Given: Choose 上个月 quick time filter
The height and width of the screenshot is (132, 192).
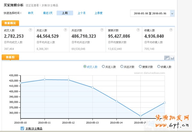Looking at the screenshot, I should click(x=82, y=13).
